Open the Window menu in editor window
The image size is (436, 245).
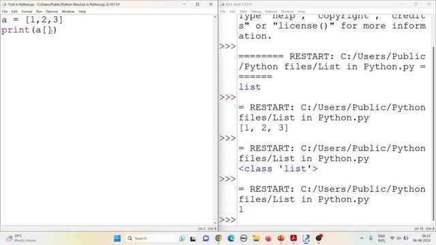point(68,12)
